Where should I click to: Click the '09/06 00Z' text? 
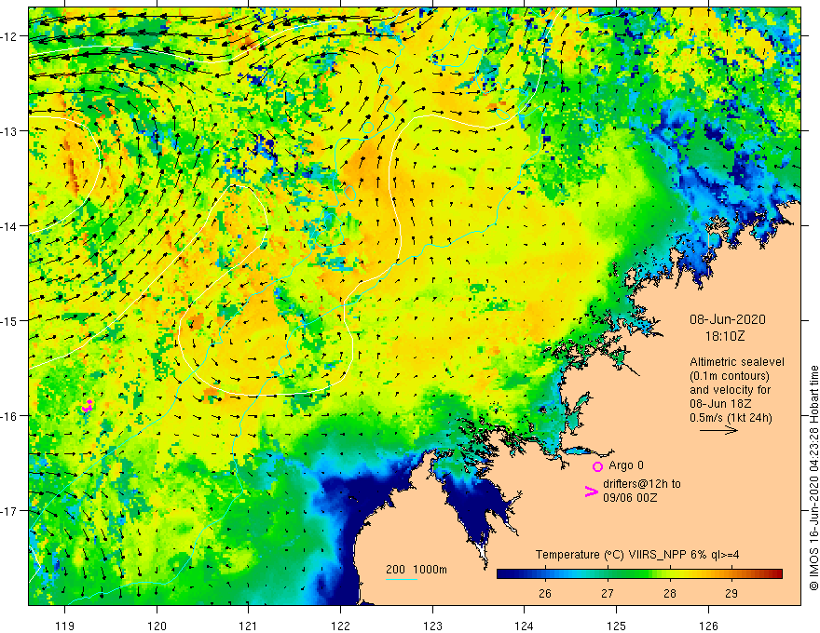click(x=630, y=498)
